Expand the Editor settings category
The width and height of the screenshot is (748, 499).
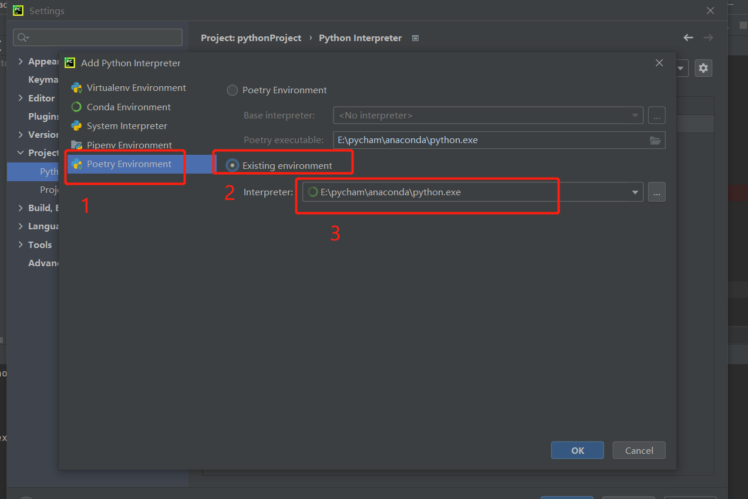pyautogui.click(x=21, y=98)
